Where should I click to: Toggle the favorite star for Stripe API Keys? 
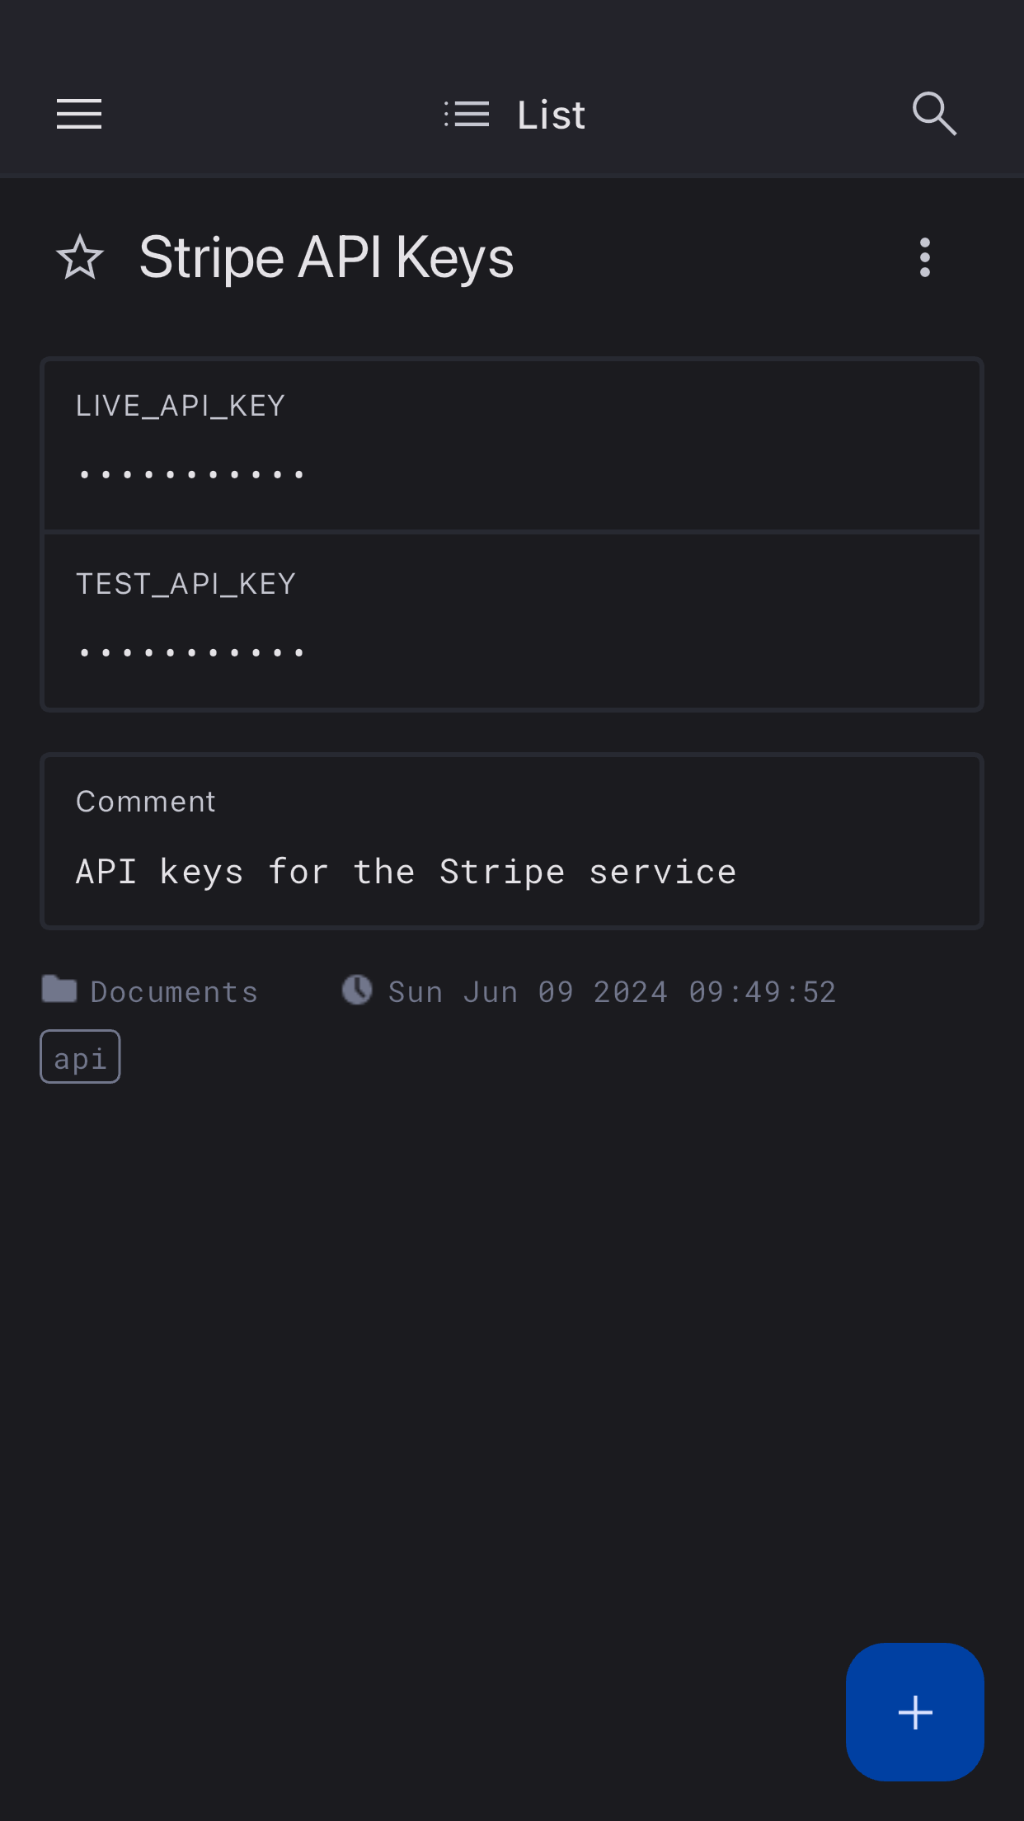(x=80, y=257)
